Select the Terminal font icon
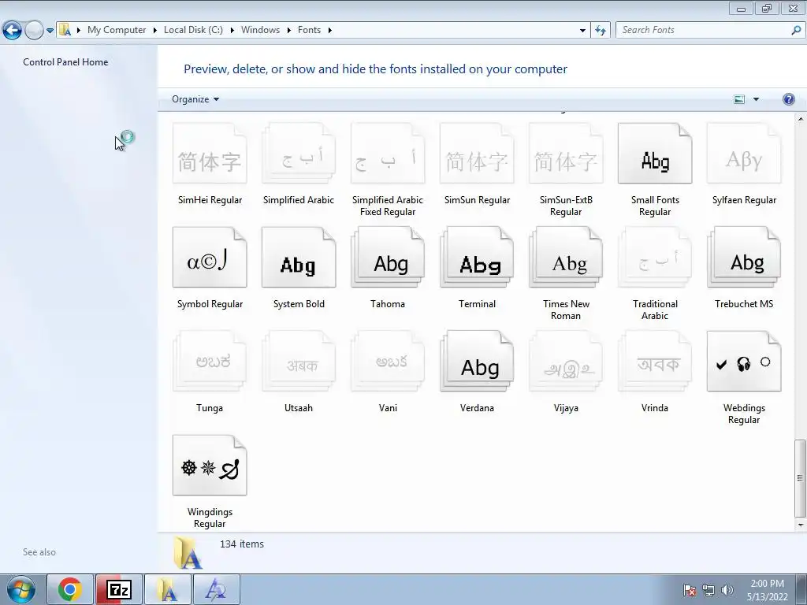 [477, 258]
